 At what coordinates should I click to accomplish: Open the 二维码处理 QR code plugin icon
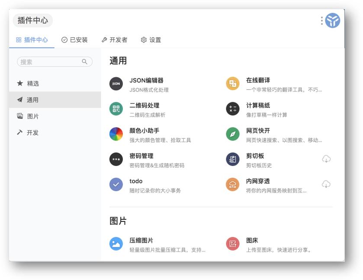(x=116, y=109)
